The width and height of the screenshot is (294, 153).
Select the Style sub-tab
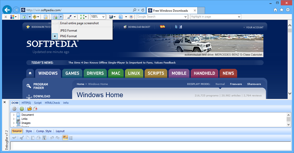point(29,131)
